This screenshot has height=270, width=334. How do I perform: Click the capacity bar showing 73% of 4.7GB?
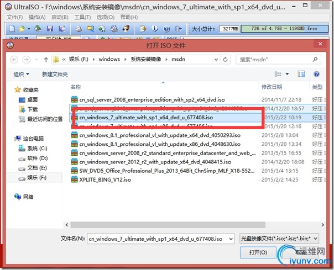coord(284,29)
